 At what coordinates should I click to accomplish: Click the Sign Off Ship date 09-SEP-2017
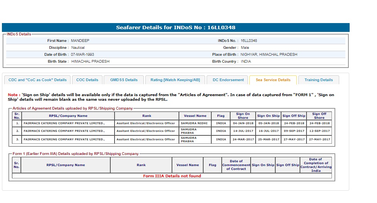coord(294,131)
